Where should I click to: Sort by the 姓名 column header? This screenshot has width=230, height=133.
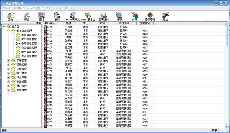[68, 23]
